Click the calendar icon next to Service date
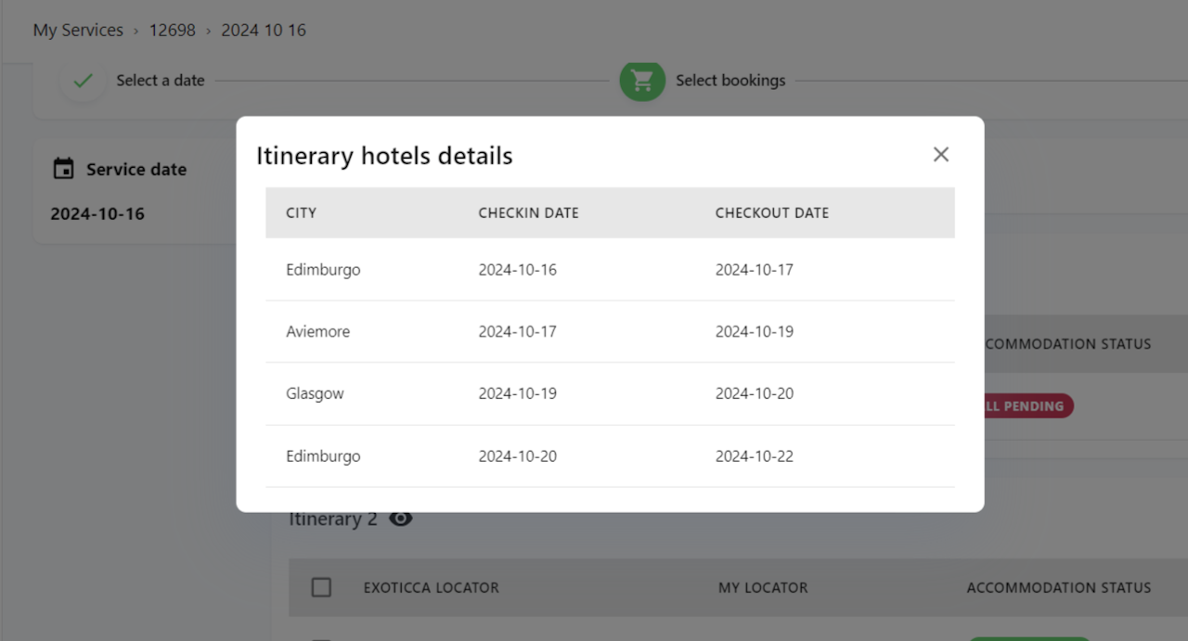This screenshot has width=1188, height=641. coord(63,169)
